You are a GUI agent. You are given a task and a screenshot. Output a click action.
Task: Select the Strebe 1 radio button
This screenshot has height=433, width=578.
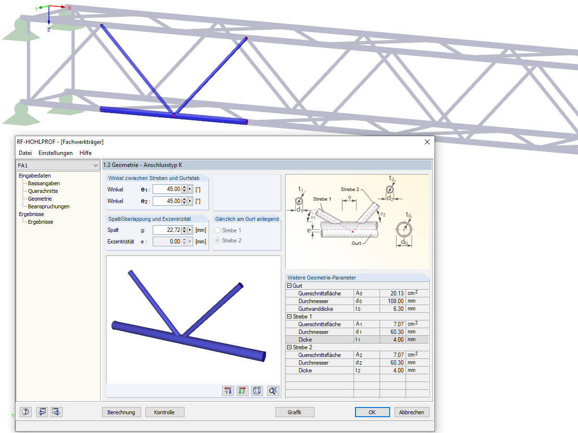click(217, 230)
